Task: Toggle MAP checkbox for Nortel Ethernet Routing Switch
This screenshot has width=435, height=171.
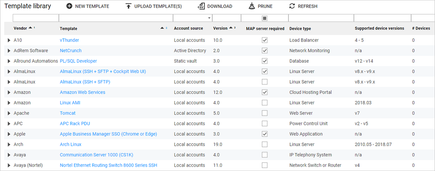Action: coord(265,165)
